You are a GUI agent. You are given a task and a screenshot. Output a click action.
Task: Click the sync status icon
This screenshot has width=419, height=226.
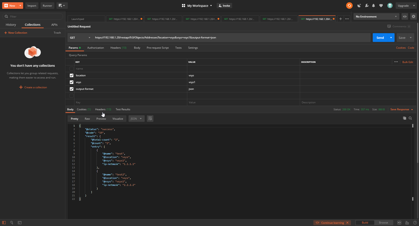point(349,5)
